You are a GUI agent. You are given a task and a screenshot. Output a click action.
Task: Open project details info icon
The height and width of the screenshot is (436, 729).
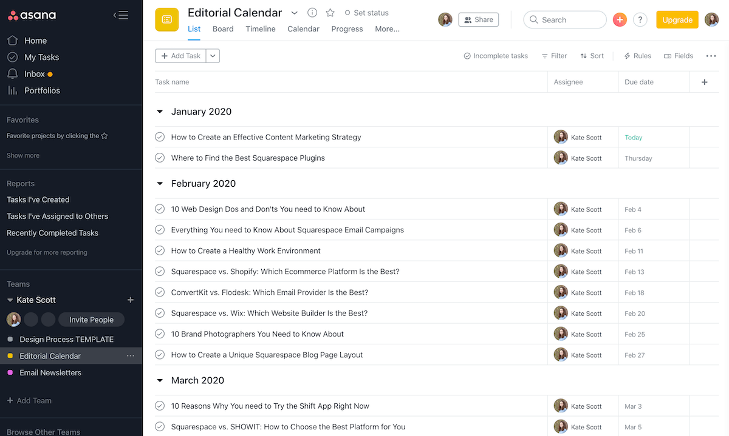(312, 13)
